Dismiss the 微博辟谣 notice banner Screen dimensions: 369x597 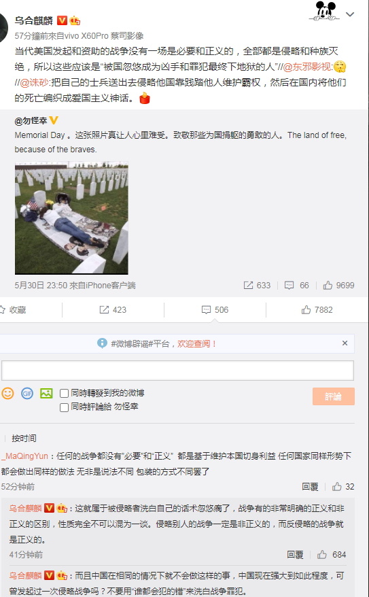pos(345,343)
